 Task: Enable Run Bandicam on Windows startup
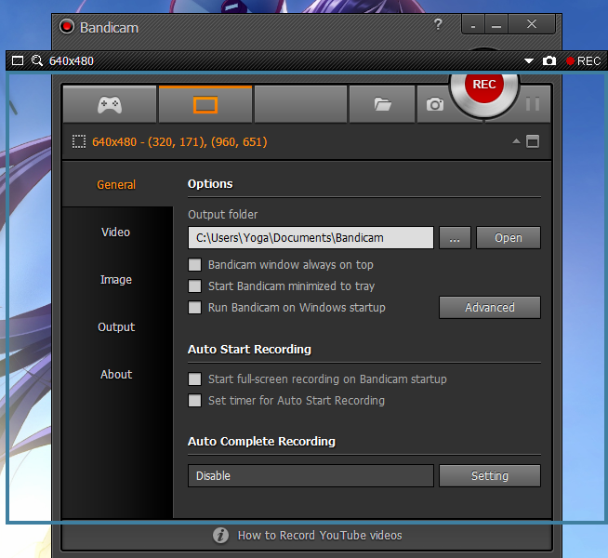[x=194, y=308]
